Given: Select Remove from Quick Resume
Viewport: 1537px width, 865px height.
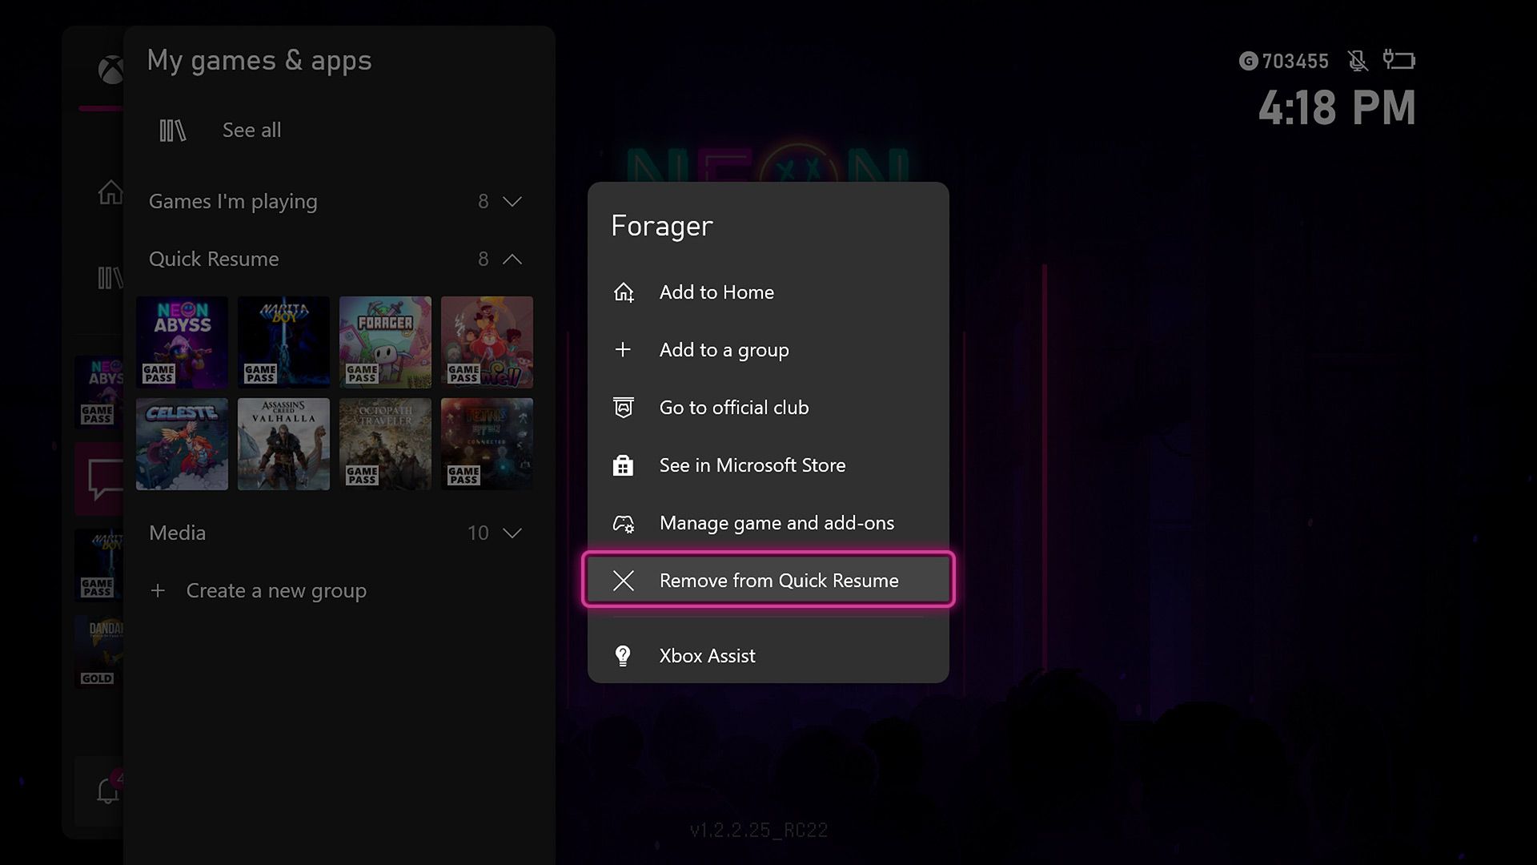Looking at the screenshot, I should tap(768, 580).
